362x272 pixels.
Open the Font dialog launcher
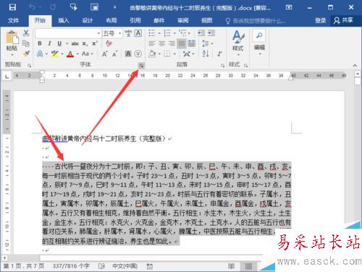[x=142, y=65]
